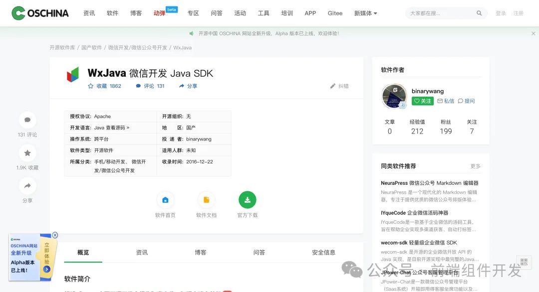Close the OSCHINA upgrade popup ad

[55, 235]
